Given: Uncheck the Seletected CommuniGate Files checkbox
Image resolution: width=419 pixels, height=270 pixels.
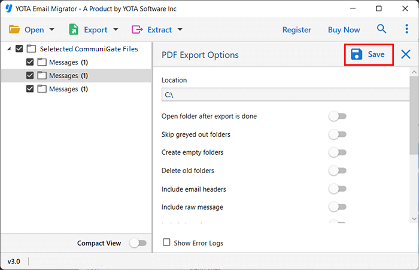Looking at the screenshot, I should tap(20, 49).
